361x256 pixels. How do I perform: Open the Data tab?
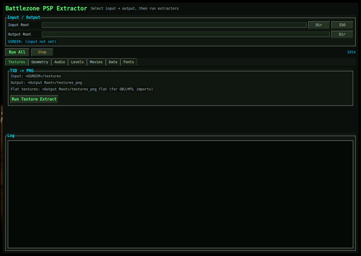pyautogui.click(x=113, y=62)
